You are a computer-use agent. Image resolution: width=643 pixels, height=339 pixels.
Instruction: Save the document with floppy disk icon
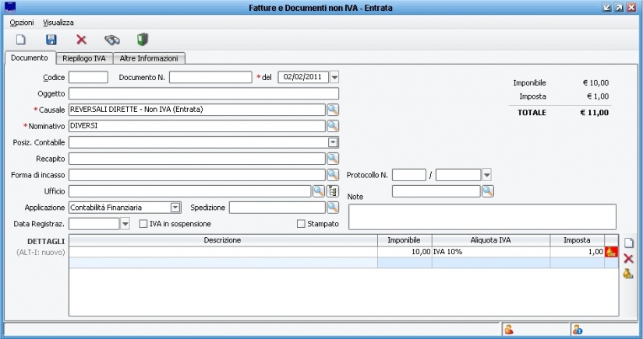pos(51,39)
